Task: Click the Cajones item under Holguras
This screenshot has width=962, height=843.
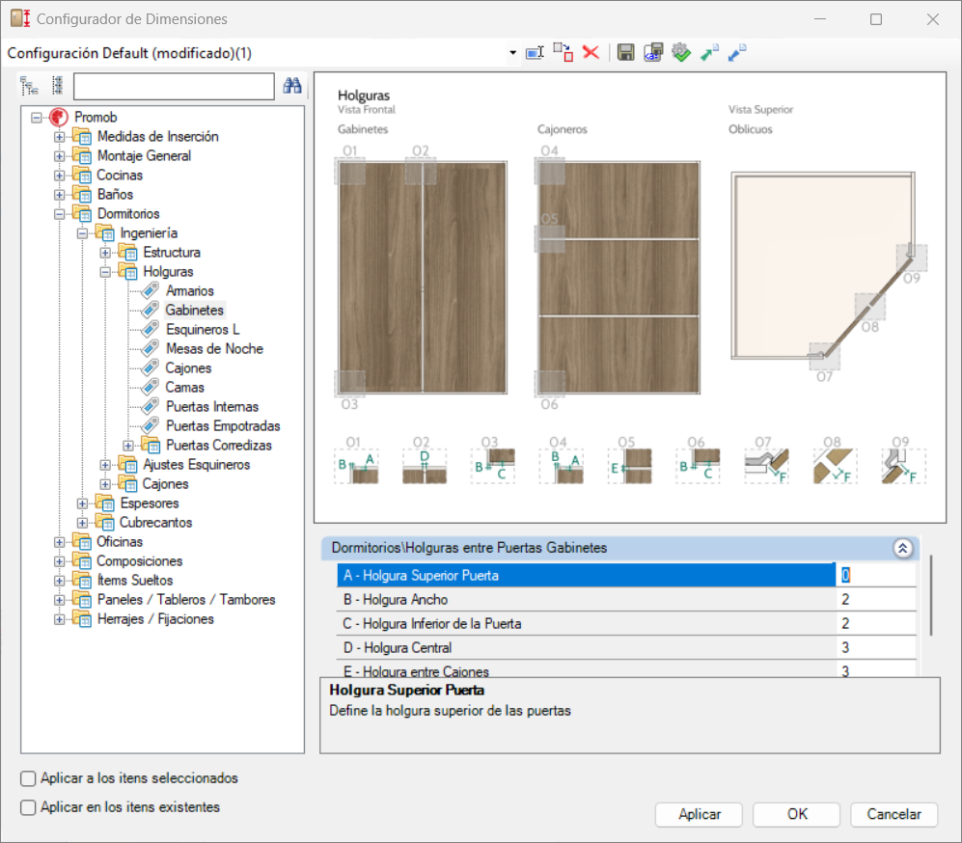Action: pos(188,368)
